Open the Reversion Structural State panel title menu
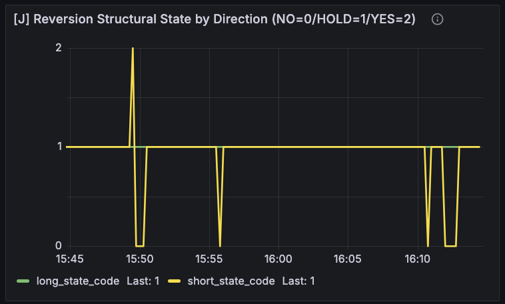The height and width of the screenshot is (304, 505). [x=215, y=19]
